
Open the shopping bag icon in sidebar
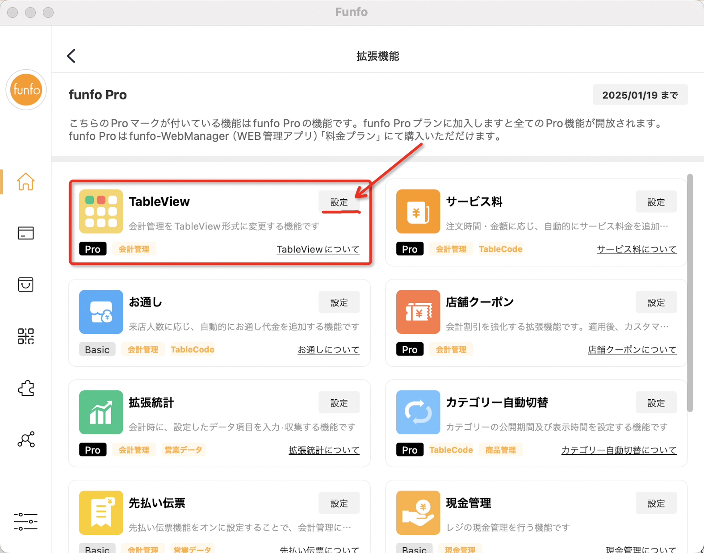coord(25,285)
